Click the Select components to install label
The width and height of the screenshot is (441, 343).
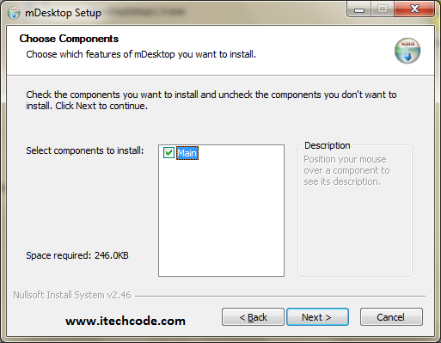click(x=85, y=150)
